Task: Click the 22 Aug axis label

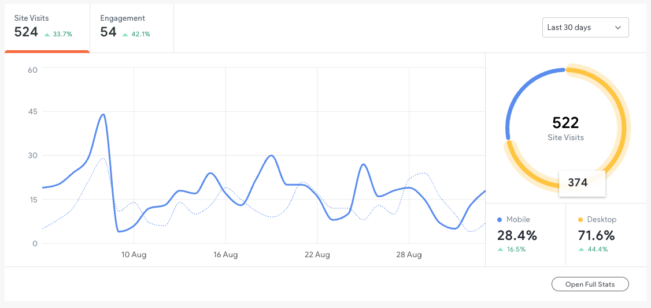Action: coord(317,255)
